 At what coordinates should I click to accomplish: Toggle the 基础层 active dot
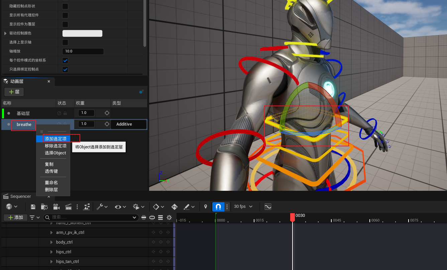coord(9,113)
